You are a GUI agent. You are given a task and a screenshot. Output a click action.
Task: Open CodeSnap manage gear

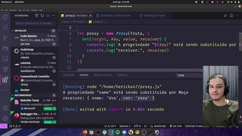coord(54,57)
